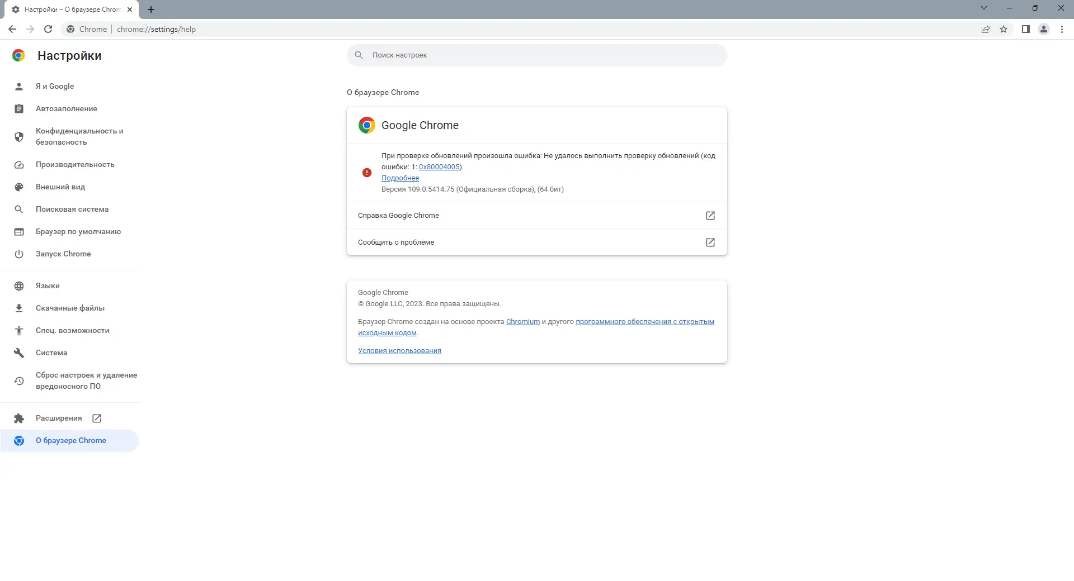Open Автозаполнение settings section
The width and height of the screenshot is (1074, 581).
66,108
